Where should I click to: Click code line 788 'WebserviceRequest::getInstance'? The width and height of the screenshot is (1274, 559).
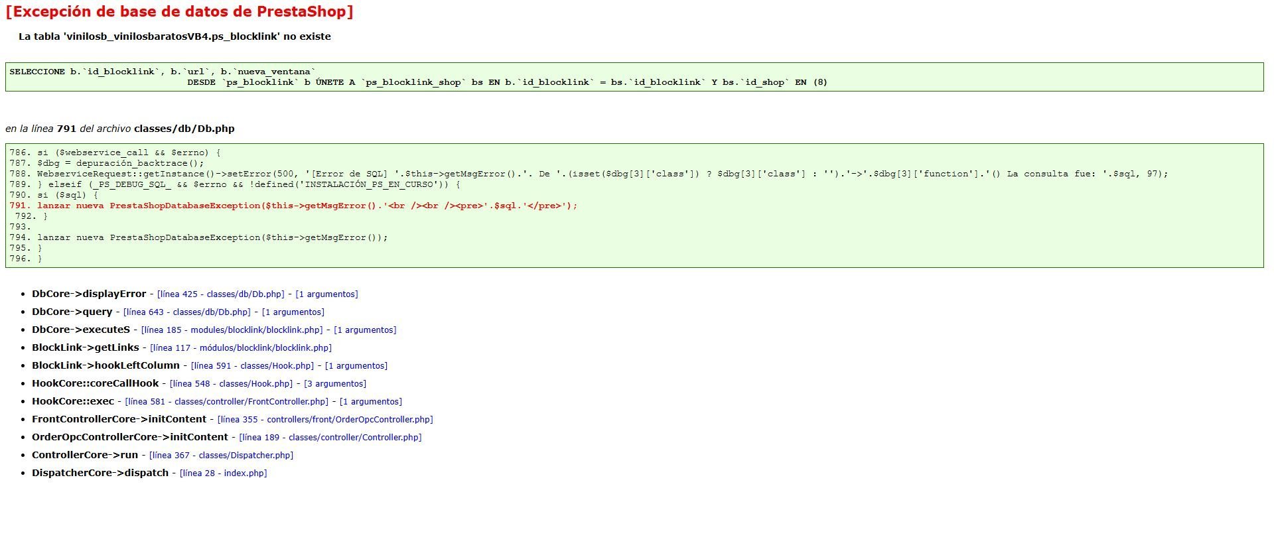coord(589,174)
